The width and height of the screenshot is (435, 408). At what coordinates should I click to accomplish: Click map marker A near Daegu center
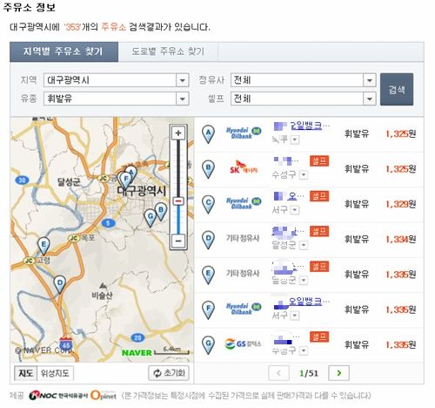tap(131, 173)
